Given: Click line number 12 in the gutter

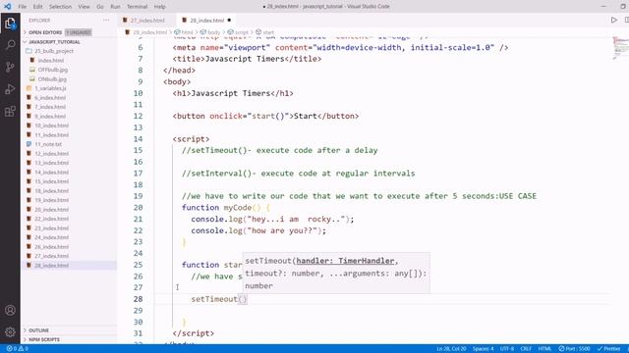Looking at the screenshot, I should 138,116.
